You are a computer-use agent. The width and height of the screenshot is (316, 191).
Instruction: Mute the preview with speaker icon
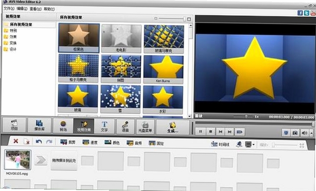coord(304,133)
